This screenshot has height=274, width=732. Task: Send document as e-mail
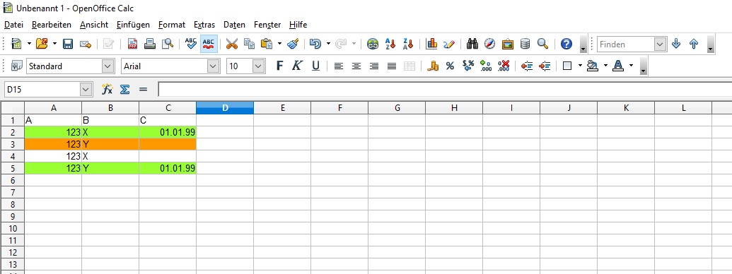pyautogui.click(x=86, y=44)
